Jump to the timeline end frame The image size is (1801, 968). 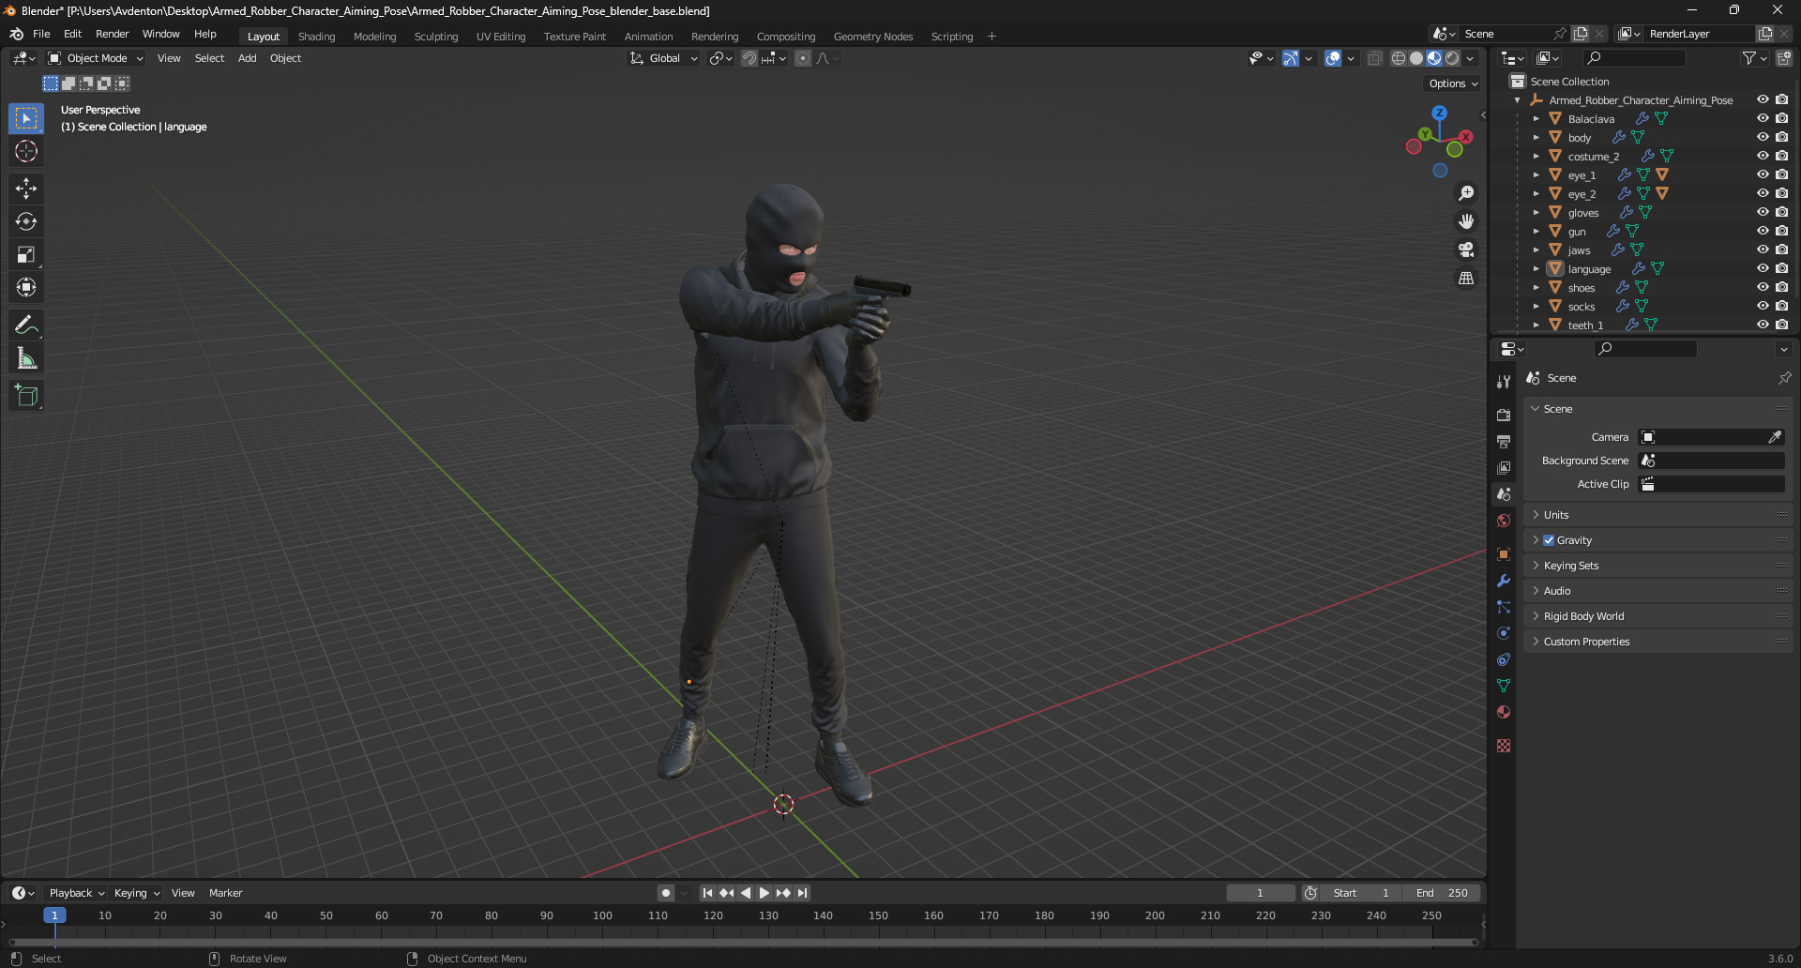click(802, 893)
